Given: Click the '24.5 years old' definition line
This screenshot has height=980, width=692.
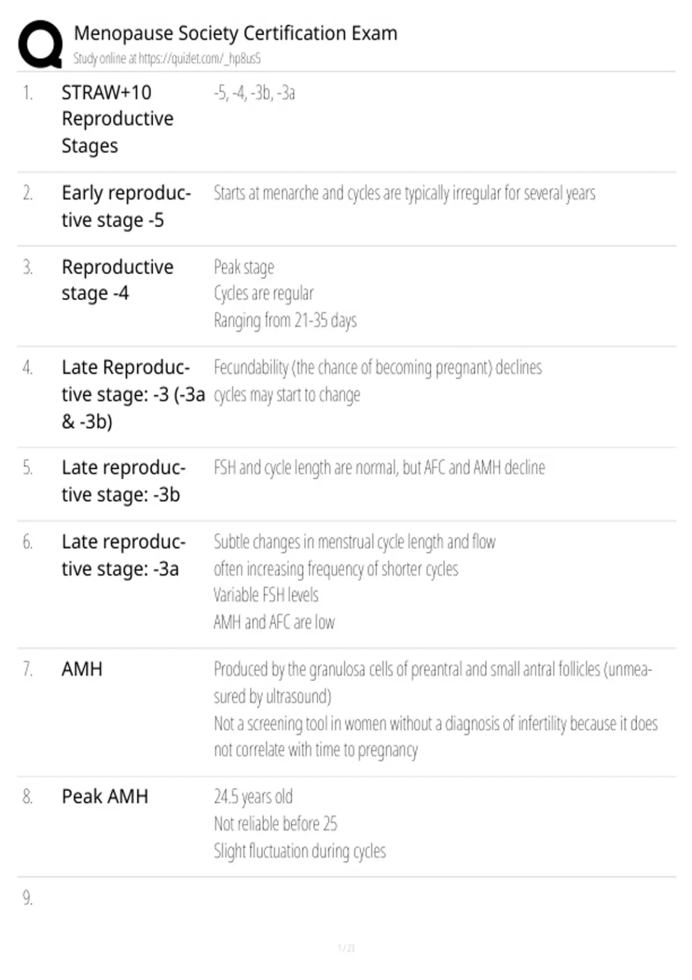Looking at the screenshot, I should (253, 797).
